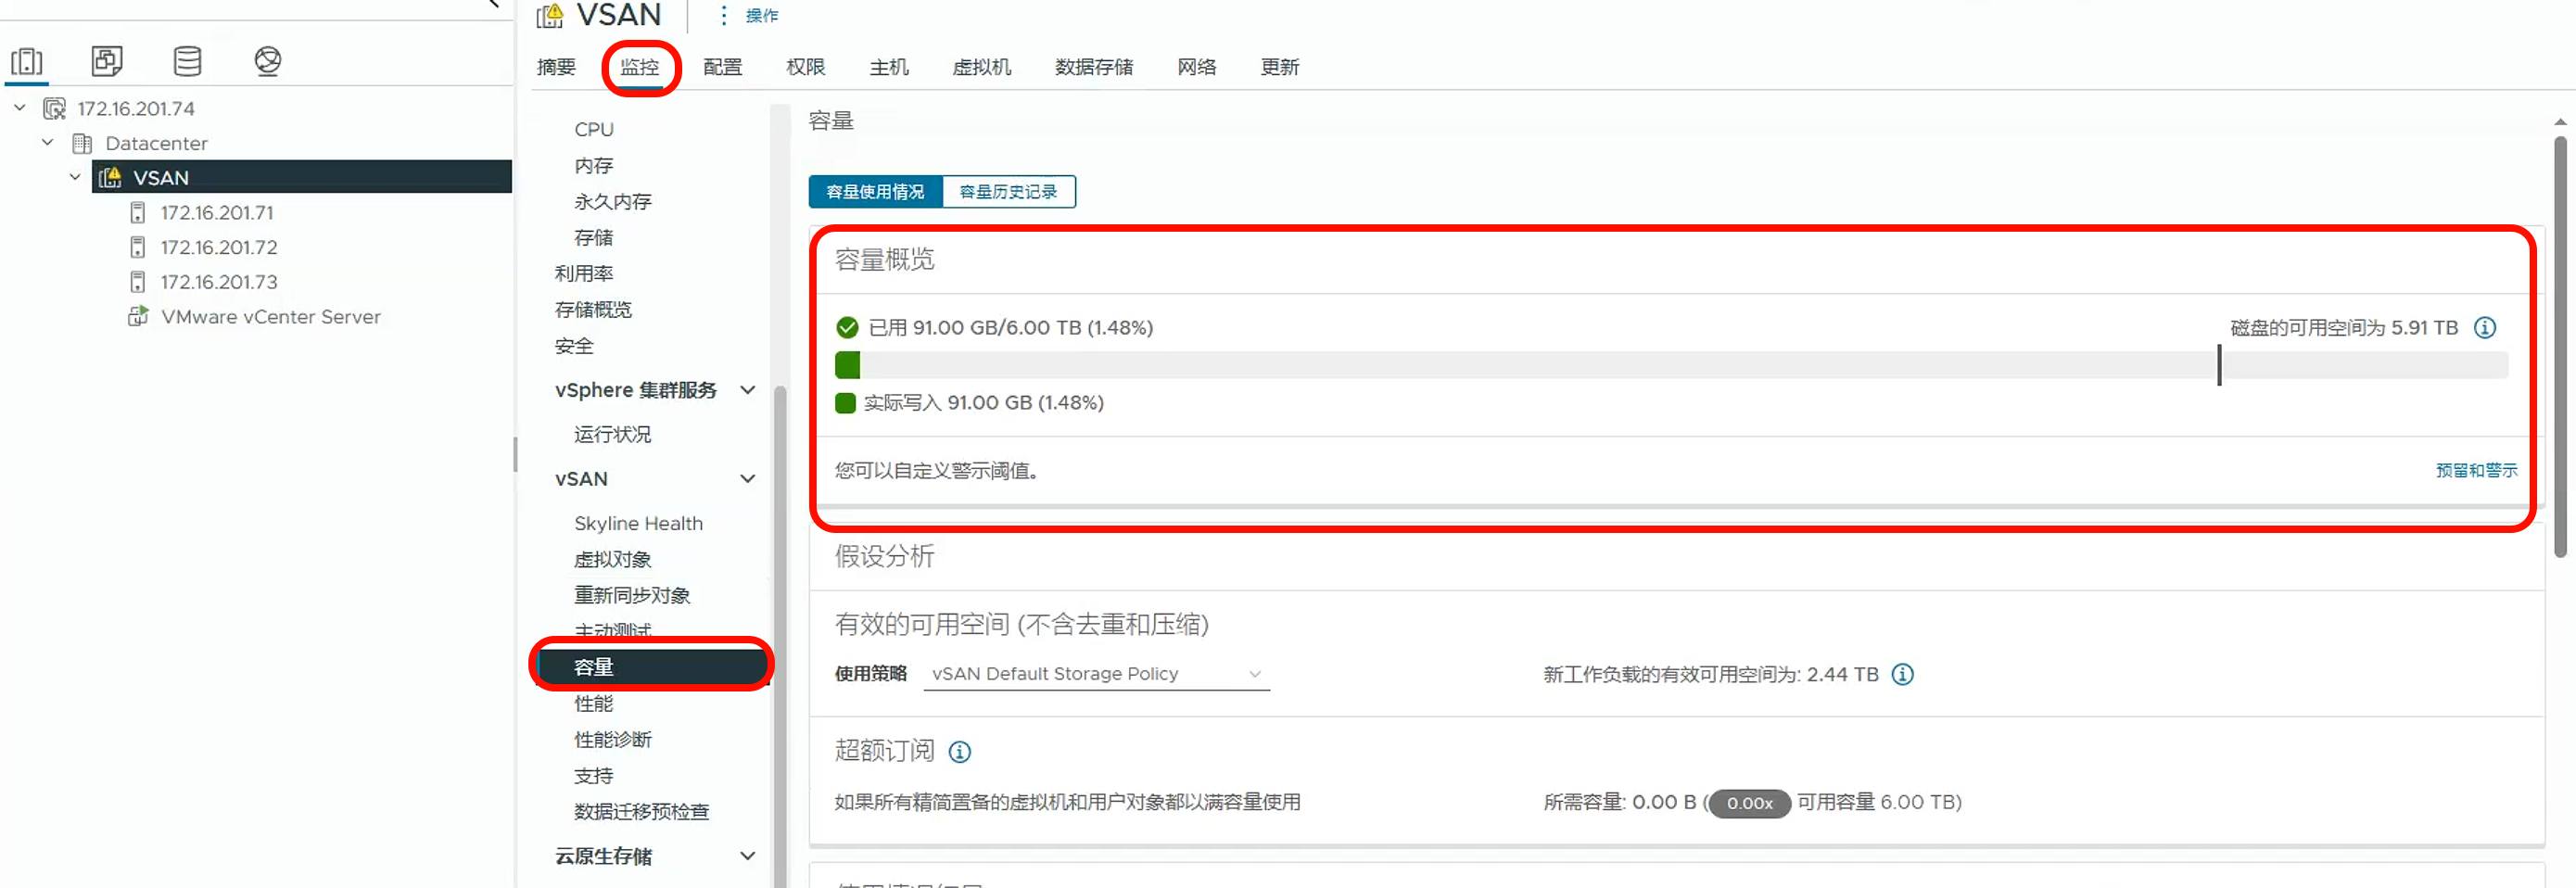Screen dimensions: 2576x888
Task: Open 性能 under vSAN
Action: 594,703
